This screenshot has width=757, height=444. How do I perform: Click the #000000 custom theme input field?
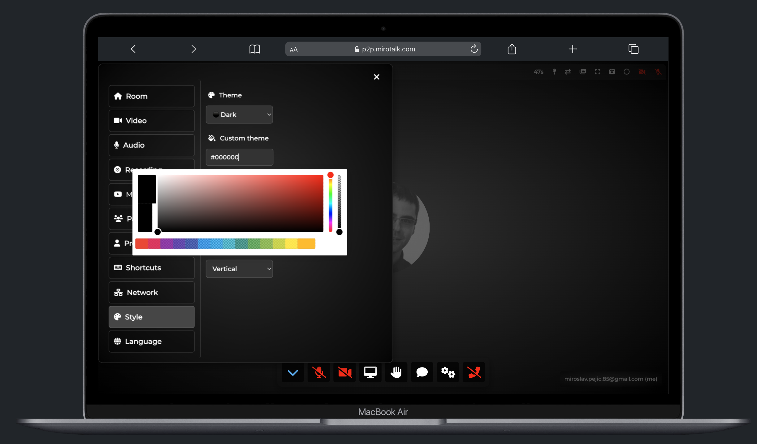coord(239,157)
